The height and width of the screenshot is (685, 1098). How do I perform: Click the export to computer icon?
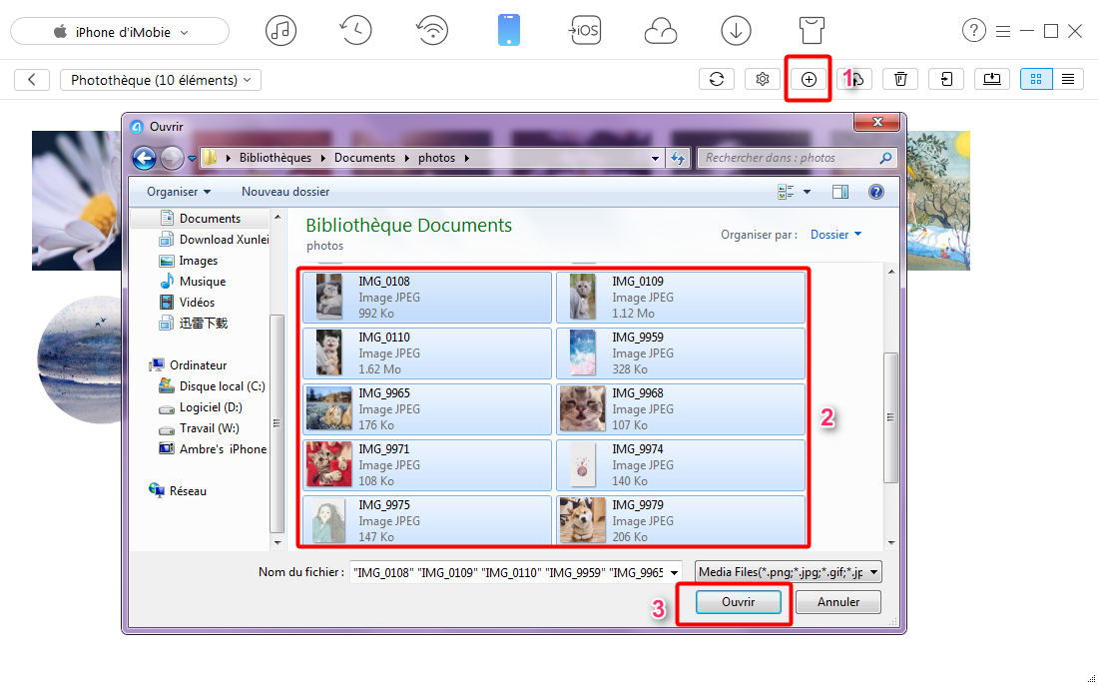pyautogui.click(x=992, y=79)
